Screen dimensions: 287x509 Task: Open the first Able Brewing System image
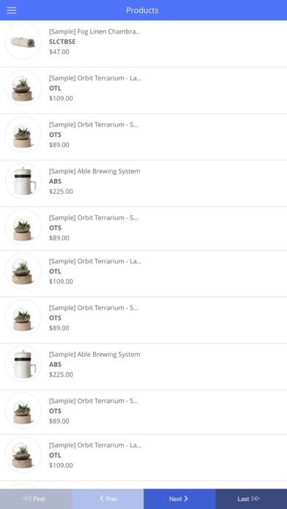(23, 181)
